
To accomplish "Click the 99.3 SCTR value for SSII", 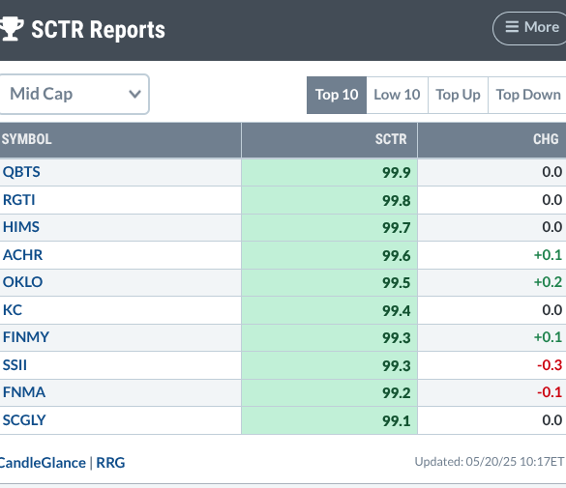I will (x=397, y=366).
